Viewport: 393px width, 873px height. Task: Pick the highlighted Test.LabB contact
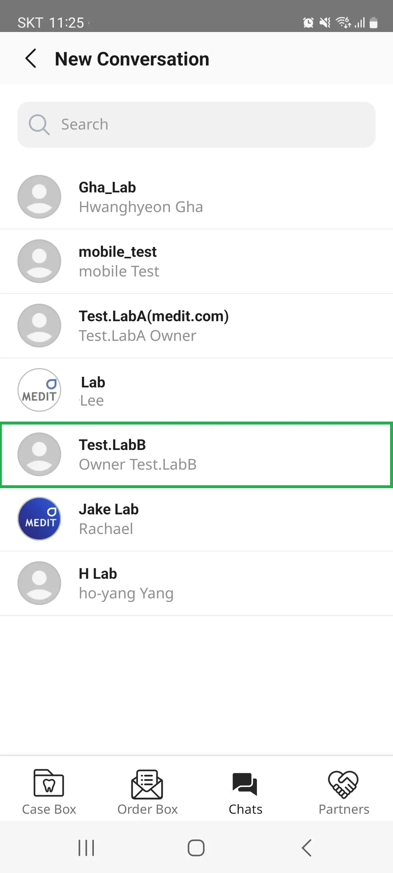tap(196, 454)
